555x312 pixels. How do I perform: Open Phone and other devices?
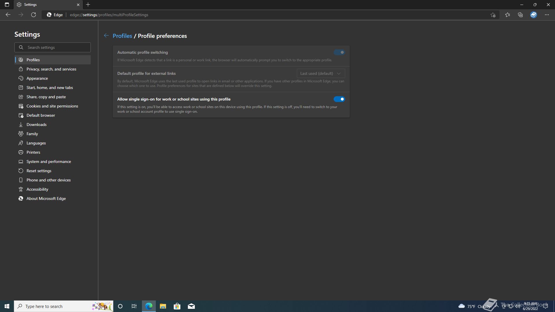53,180
